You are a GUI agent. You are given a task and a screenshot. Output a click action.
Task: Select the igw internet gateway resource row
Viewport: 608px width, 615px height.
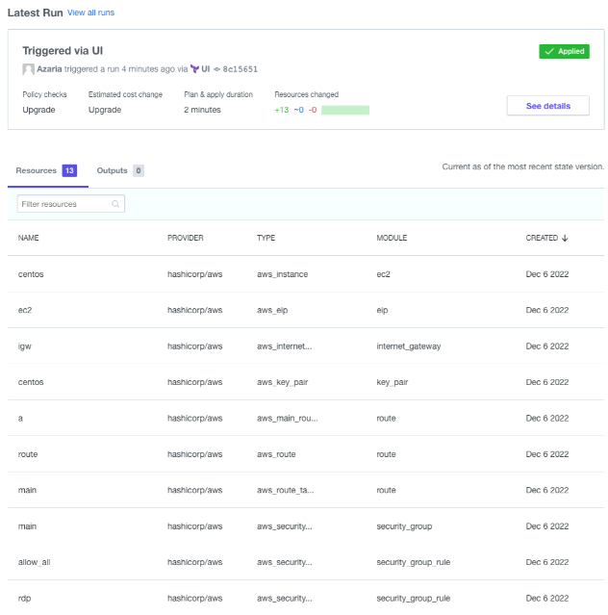coord(26,346)
